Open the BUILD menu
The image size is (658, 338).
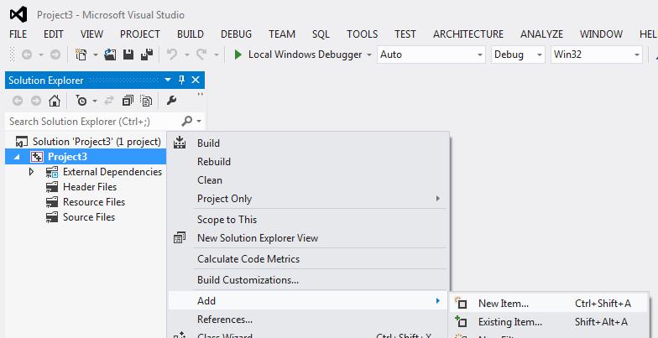[191, 34]
